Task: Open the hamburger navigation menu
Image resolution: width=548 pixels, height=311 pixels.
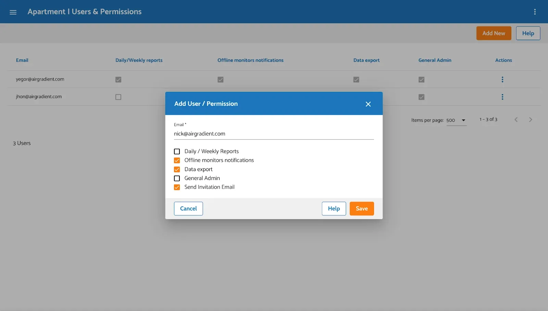Action: [13, 12]
